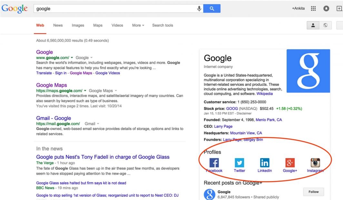Click the Follow button for Google
Screen dimensions: 343x200
point(313,192)
